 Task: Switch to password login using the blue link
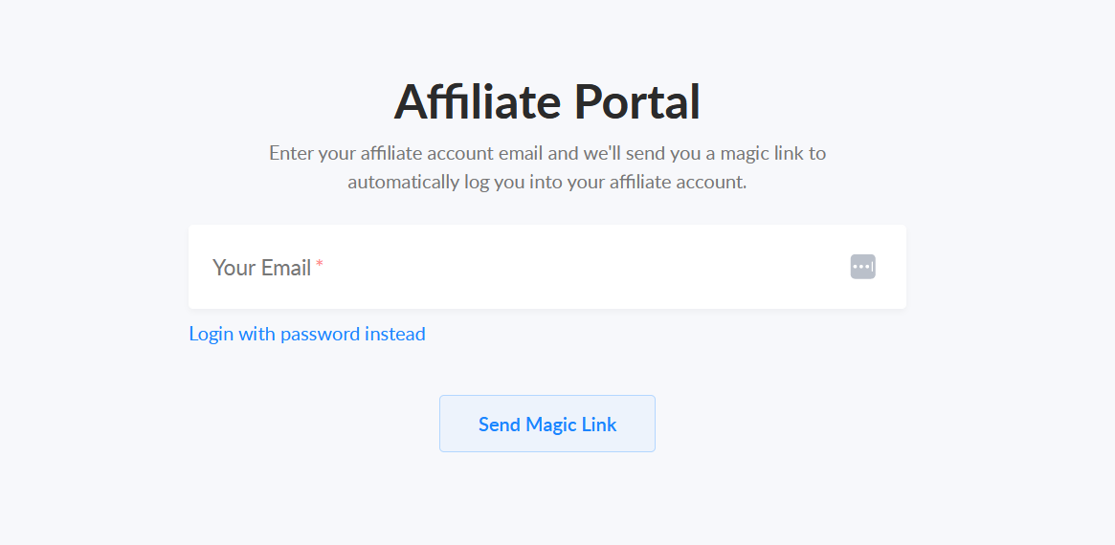click(x=307, y=334)
